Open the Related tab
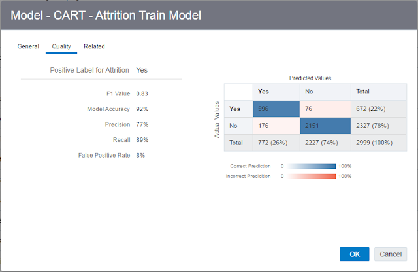 (x=94, y=46)
